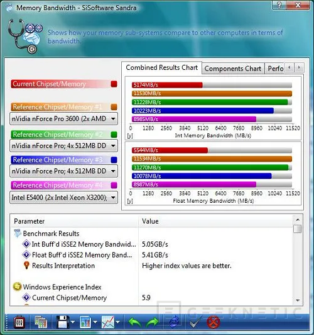Click the Benchmark Results row icon

pos(18,233)
